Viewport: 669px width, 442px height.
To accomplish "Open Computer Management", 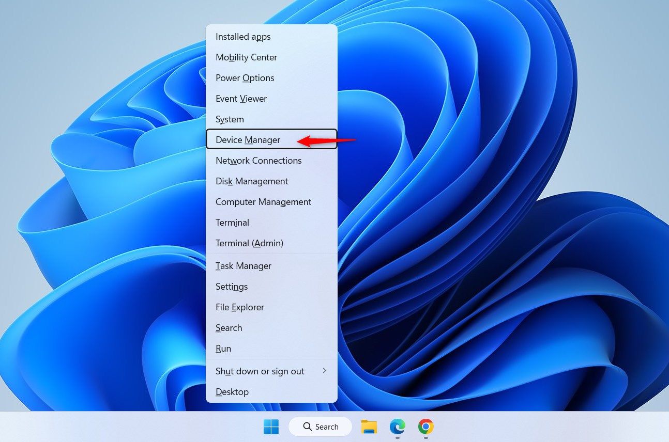I will 263,202.
